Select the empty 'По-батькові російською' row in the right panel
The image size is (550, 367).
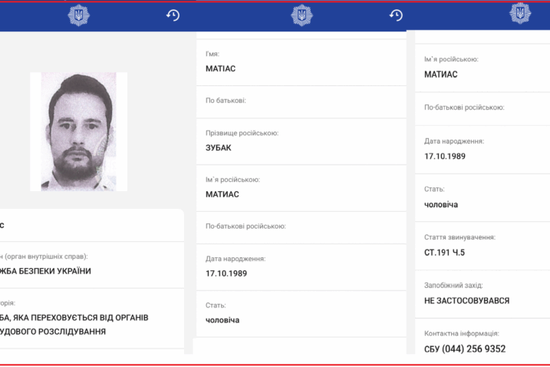(482, 107)
